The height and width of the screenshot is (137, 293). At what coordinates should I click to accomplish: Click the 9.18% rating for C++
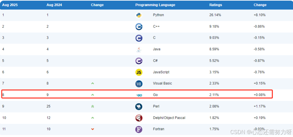point(214,26)
